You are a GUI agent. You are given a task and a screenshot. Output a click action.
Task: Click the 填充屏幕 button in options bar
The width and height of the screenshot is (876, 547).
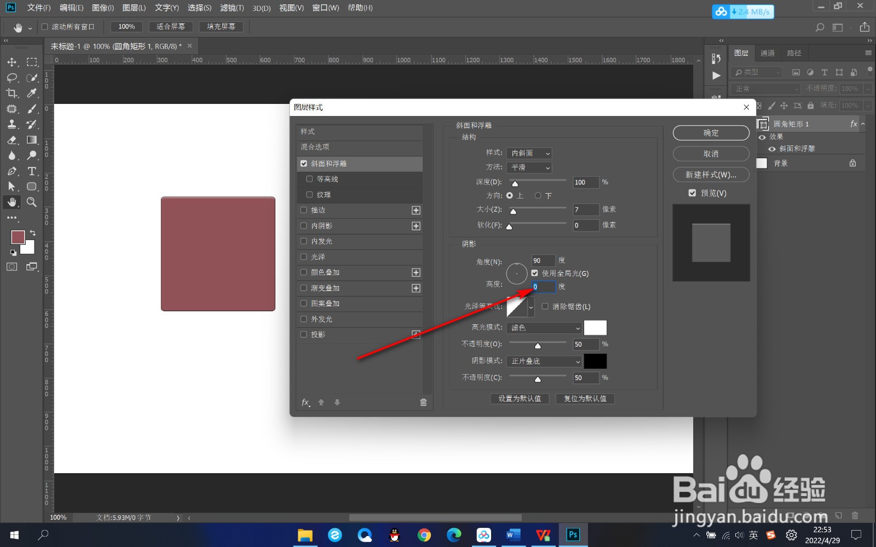tap(221, 26)
